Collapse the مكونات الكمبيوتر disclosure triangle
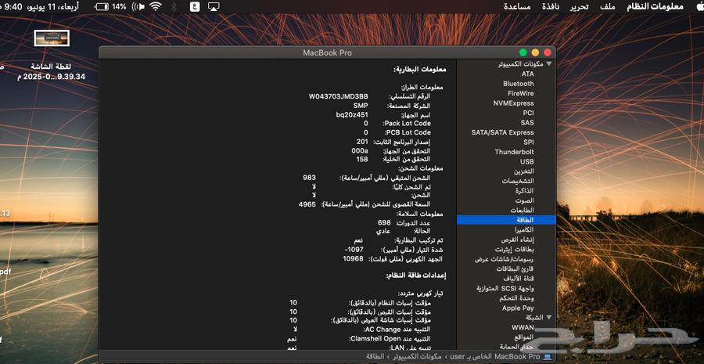 [x=548, y=64]
